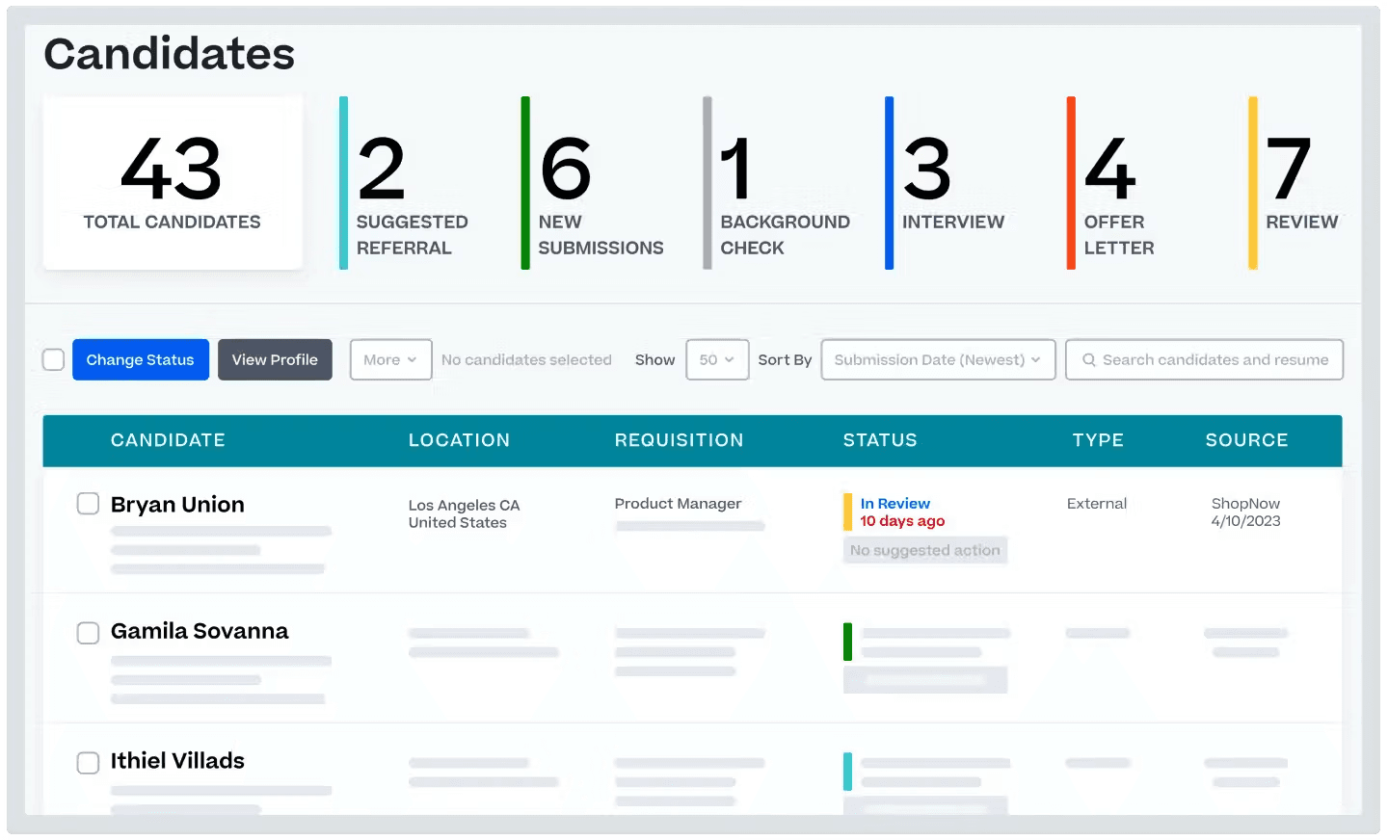Sort by the Candidate column header
The image size is (1388, 840).
coord(168,440)
